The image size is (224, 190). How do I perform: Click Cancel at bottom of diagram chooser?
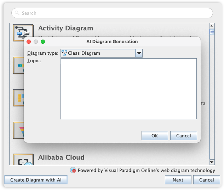pyautogui.click(x=206, y=180)
